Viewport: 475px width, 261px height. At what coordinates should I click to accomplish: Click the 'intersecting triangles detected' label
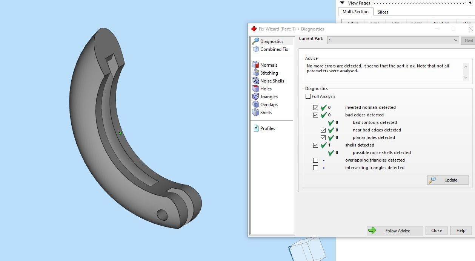point(375,168)
